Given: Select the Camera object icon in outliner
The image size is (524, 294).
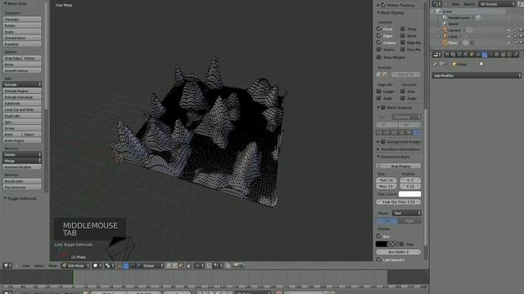Looking at the screenshot, I should point(445,30).
